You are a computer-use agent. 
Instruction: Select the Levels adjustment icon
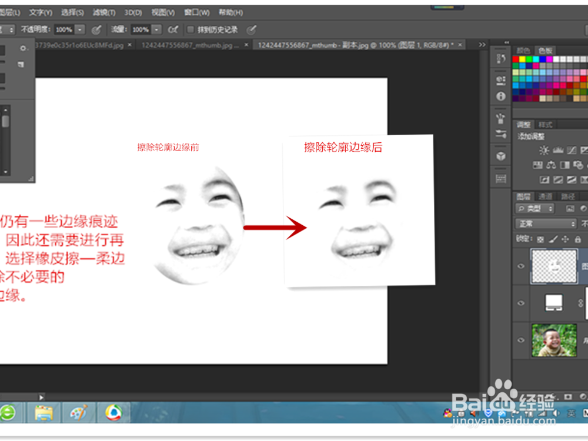(559, 150)
